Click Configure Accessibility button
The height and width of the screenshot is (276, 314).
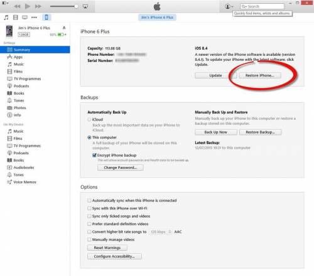pyautogui.click(x=114, y=257)
